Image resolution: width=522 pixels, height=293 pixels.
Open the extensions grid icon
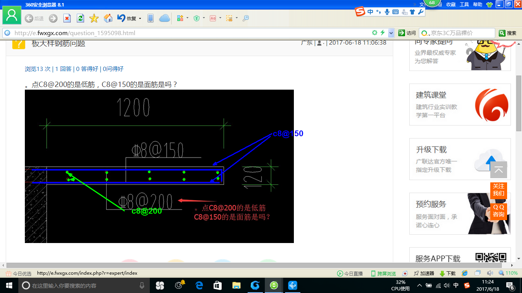[180, 18]
